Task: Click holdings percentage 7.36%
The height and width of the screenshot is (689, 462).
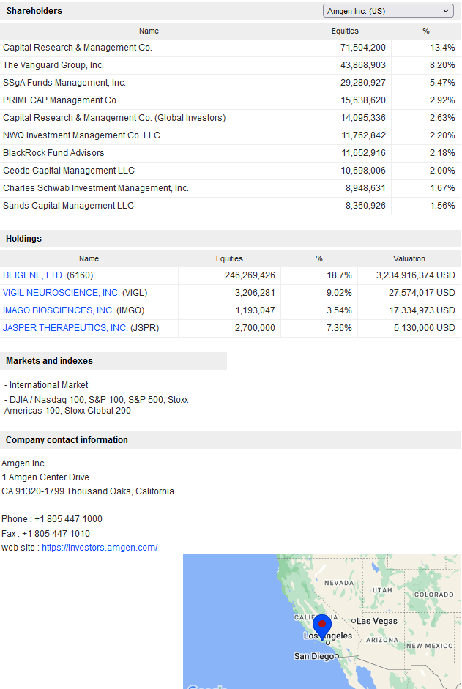Action: coord(339,328)
